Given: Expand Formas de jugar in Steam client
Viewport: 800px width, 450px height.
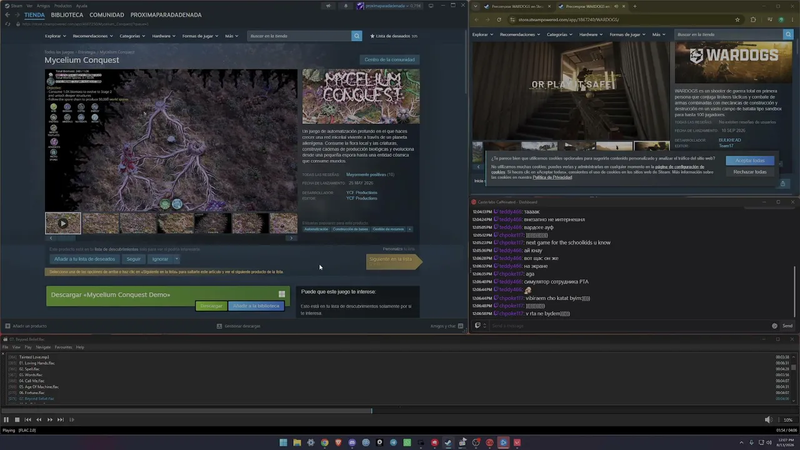Looking at the screenshot, I should point(201,36).
